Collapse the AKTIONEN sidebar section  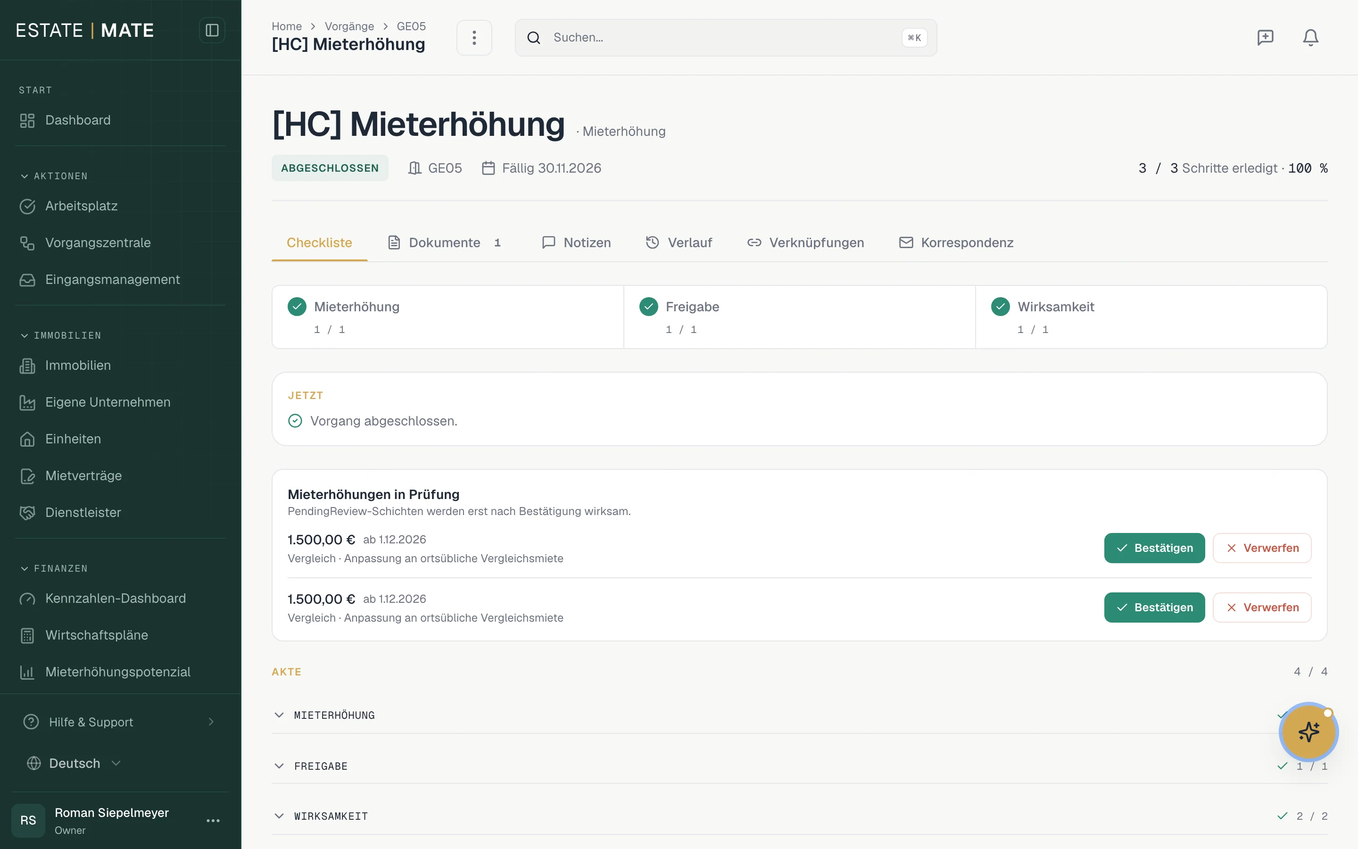pos(53,176)
